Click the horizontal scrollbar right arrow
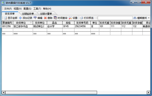152x96 pixels. [148, 92]
